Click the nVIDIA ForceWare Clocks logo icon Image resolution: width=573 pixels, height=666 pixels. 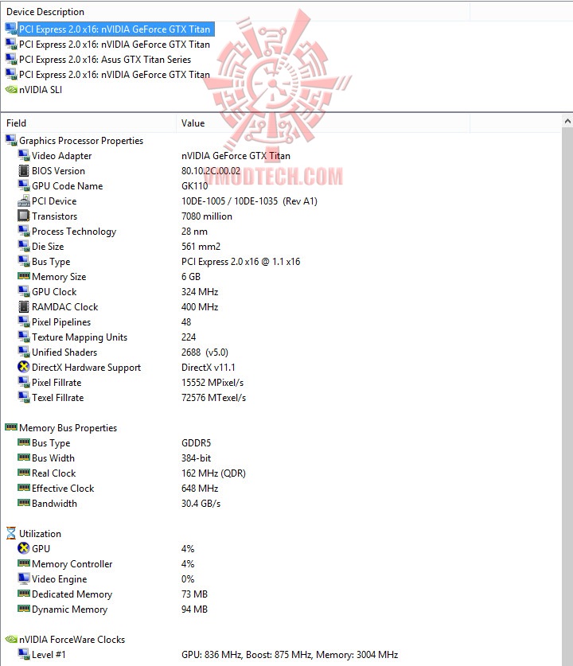[x=10, y=639]
